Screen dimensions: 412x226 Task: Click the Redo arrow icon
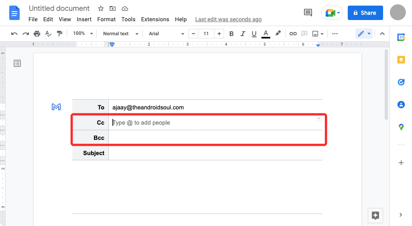pos(26,34)
